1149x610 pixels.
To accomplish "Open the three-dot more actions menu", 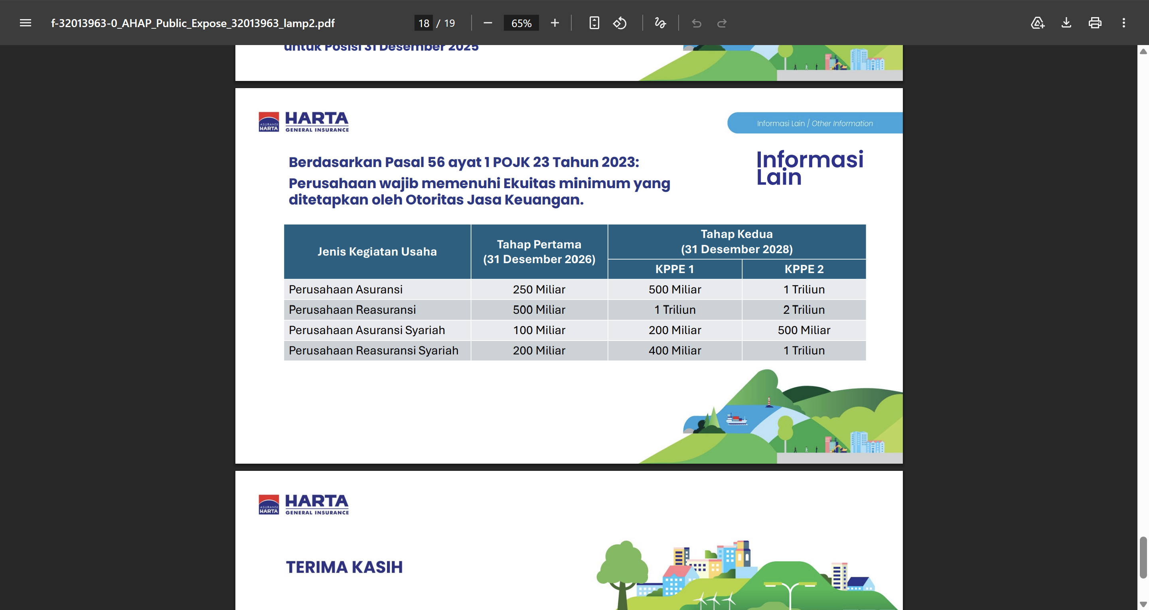I will pyautogui.click(x=1123, y=23).
